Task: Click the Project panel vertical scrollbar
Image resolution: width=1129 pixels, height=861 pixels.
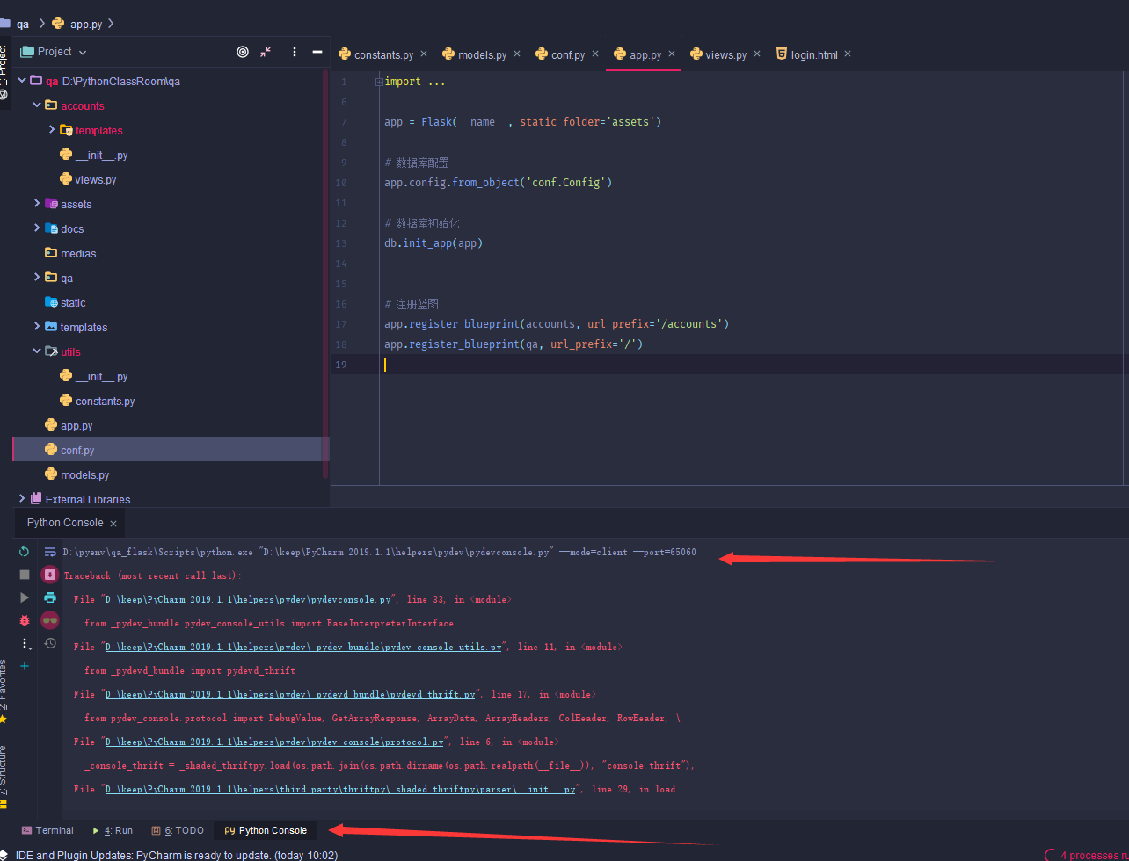Action: point(325,274)
